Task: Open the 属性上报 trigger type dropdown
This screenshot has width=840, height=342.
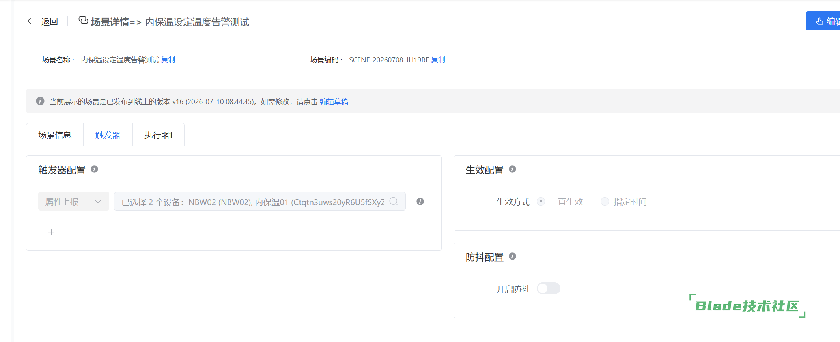Action: 74,202
